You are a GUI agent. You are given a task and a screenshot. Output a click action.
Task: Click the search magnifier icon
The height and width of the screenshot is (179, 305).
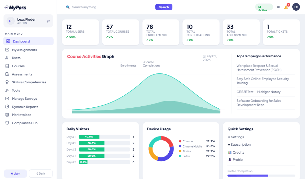(x=68, y=7)
